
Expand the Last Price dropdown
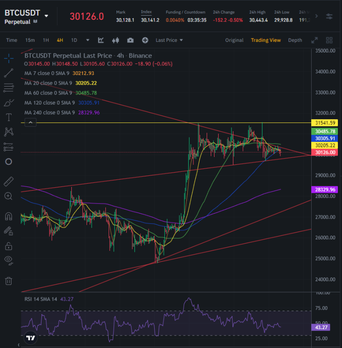169,40
